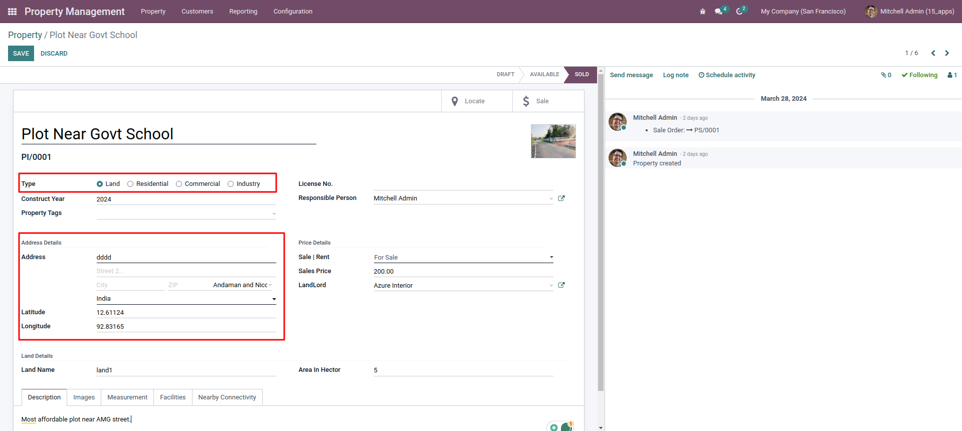
Task: Switch to the Images tab
Action: click(84, 397)
